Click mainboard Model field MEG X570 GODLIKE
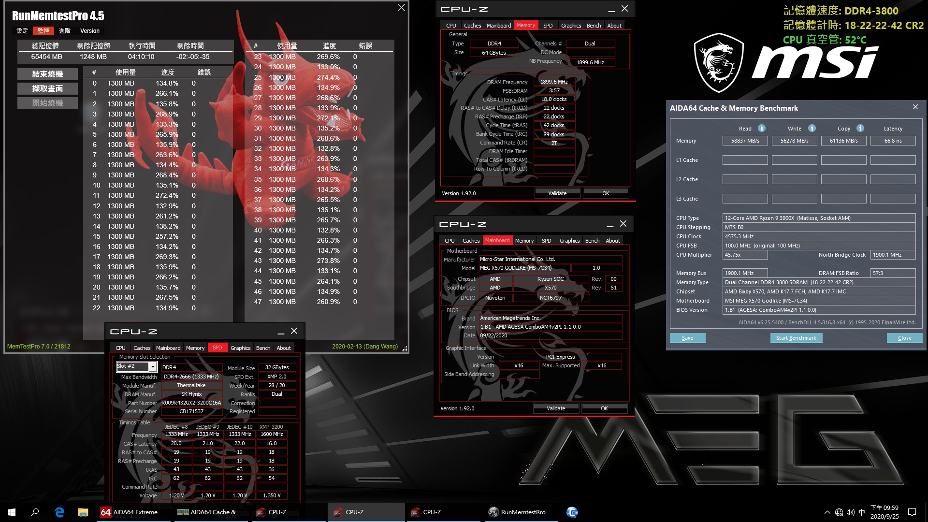The width and height of the screenshot is (928, 522). coord(524,268)
